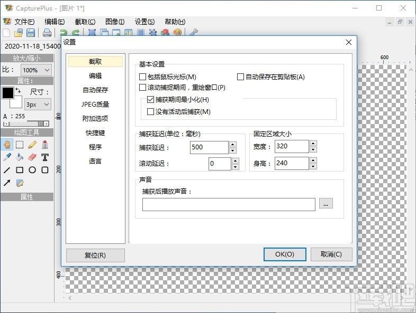Screen dimensions: 416x313
Task: Select the highlighter note tool
Action: point(20,183)
